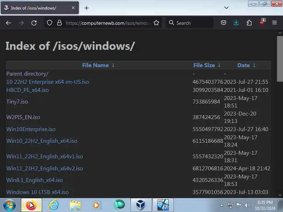
Task: Open VirtualBox from the taskbar
Action: 141,205
